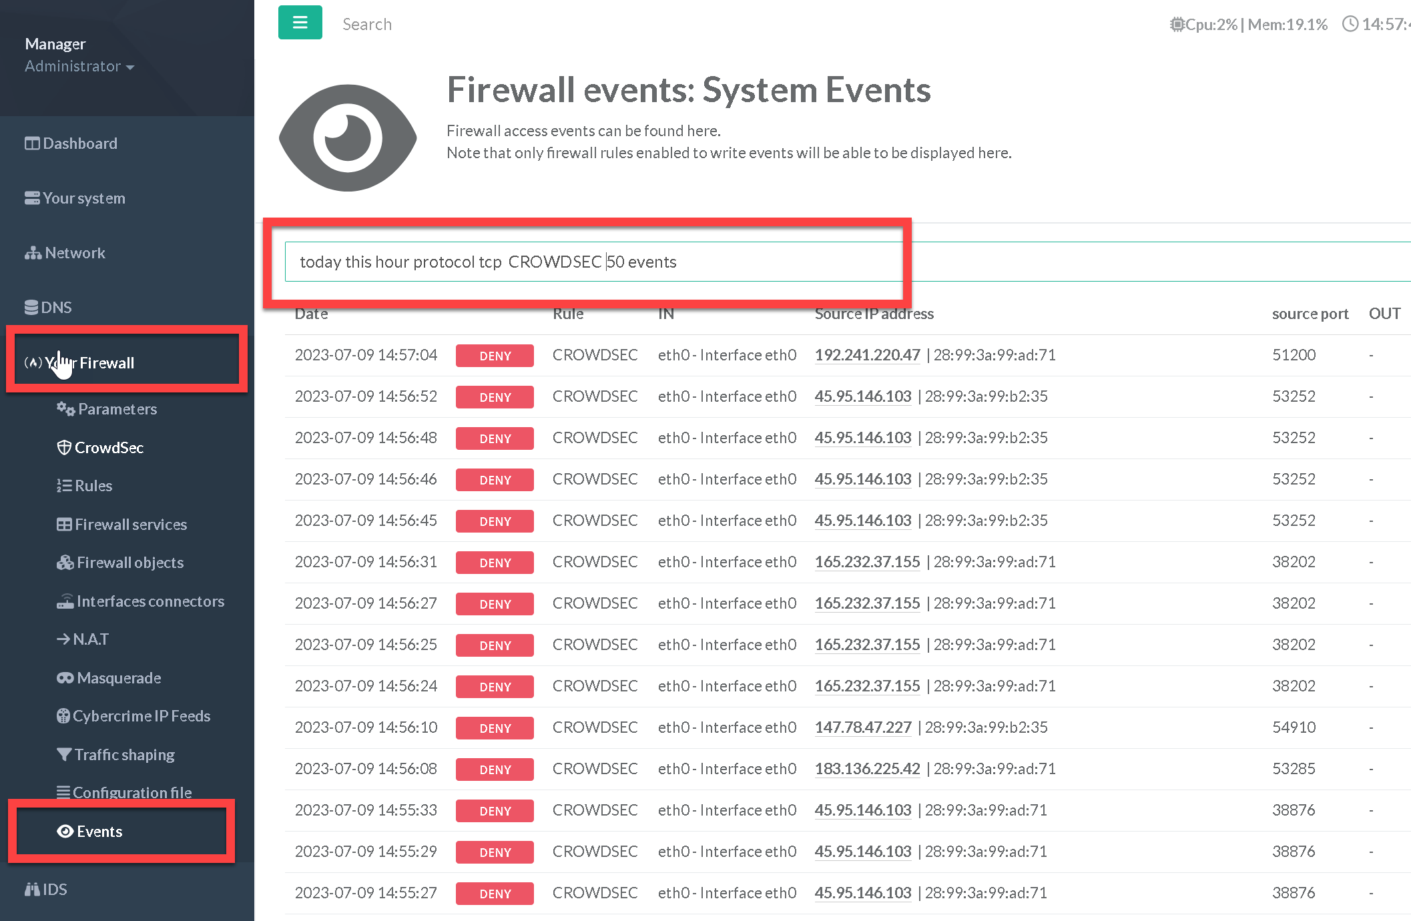Click source IP 147.78.47.227 link
Screen dimensions: 1411x921
click(x=862, y=727)
